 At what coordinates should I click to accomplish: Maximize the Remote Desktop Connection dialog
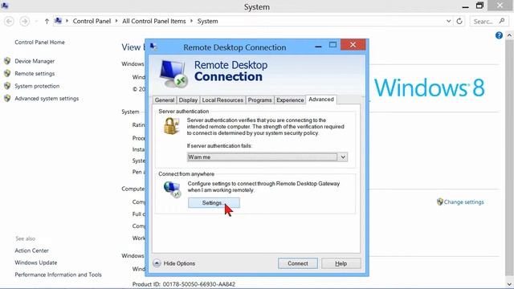[332, 45]
